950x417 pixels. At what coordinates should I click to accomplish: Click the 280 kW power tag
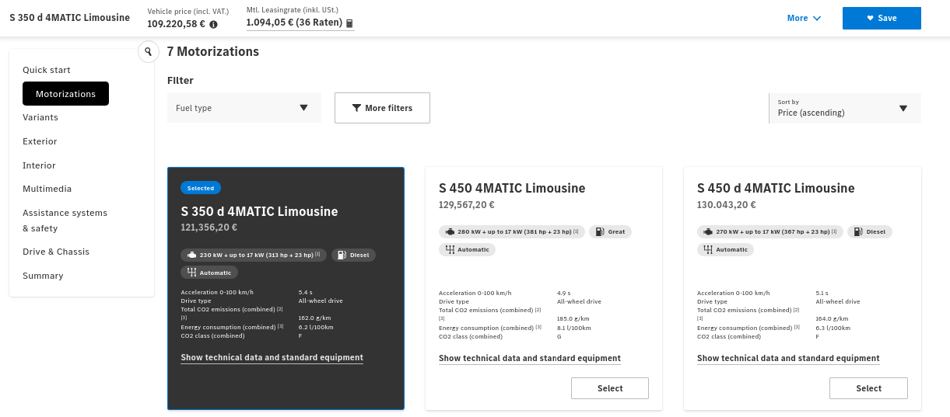pyautogui.click(x=512, y=231)
